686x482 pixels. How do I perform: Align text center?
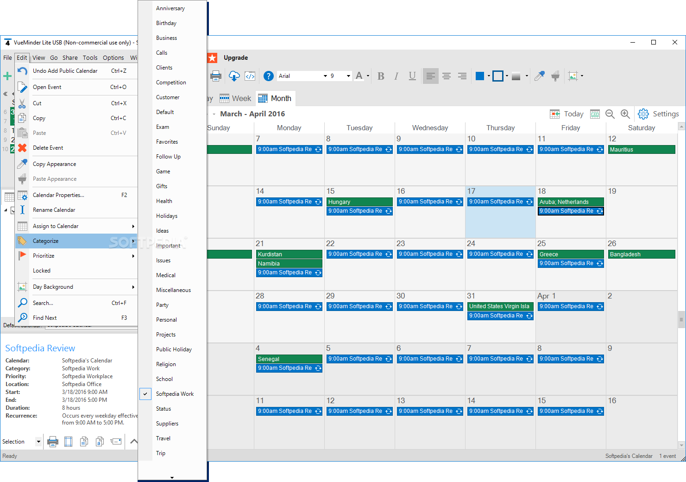[x=447, y=76]
